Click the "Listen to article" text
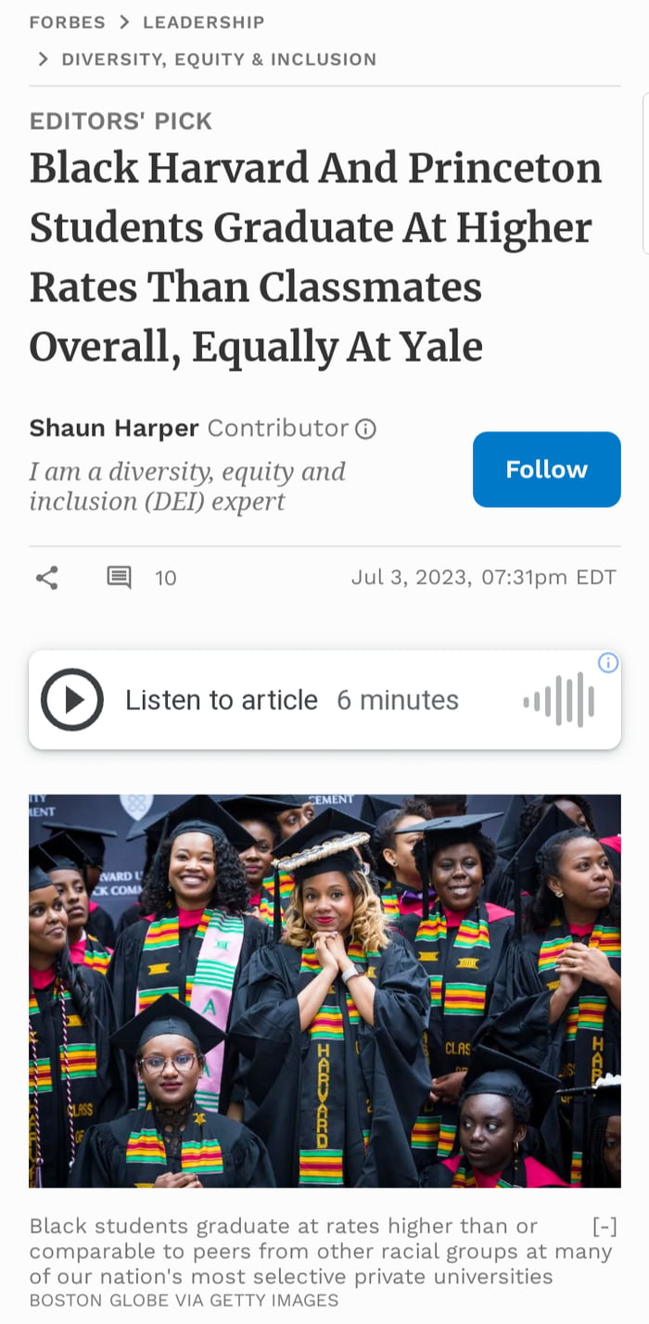 tap(222, 700)
